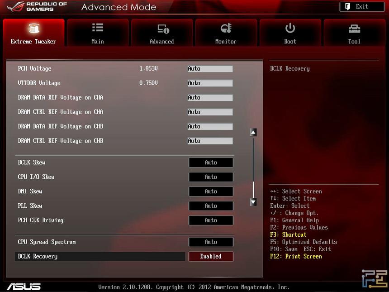The width and height of the screenshot is (389, 292).
Task: Click the scroll-down arrow button
Action: coord(253,202)
